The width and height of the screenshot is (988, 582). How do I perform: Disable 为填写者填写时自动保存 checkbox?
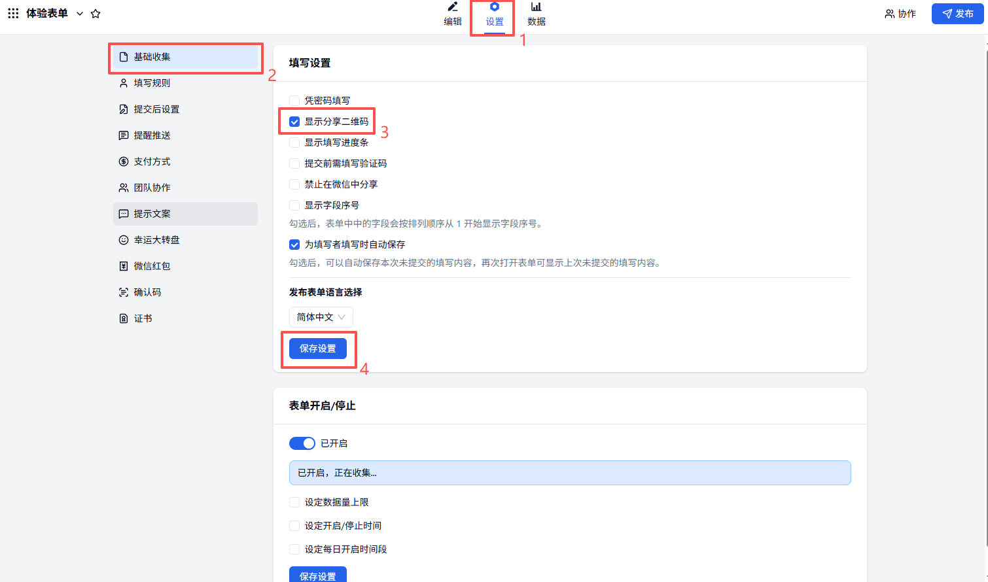coord(294,245)
